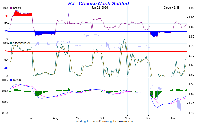The image size is (197, 123).
Task: Click the purple RSI 21 legend swatch
Action: pyautogui.click(x=11, y=8)
